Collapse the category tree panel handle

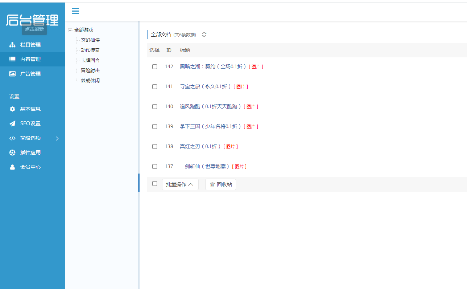click(x=139, y=183)
